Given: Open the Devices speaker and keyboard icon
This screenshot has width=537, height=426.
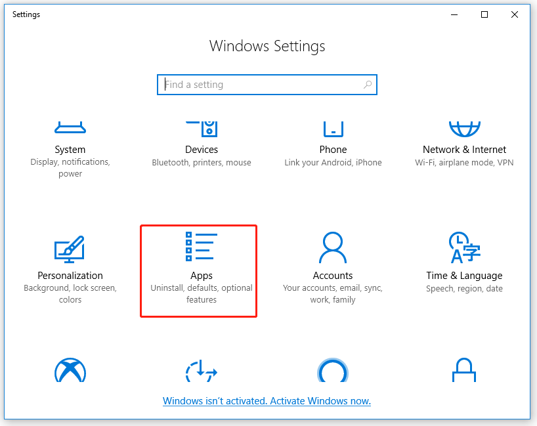Looking at the screenshot, I should click(202, 129).
